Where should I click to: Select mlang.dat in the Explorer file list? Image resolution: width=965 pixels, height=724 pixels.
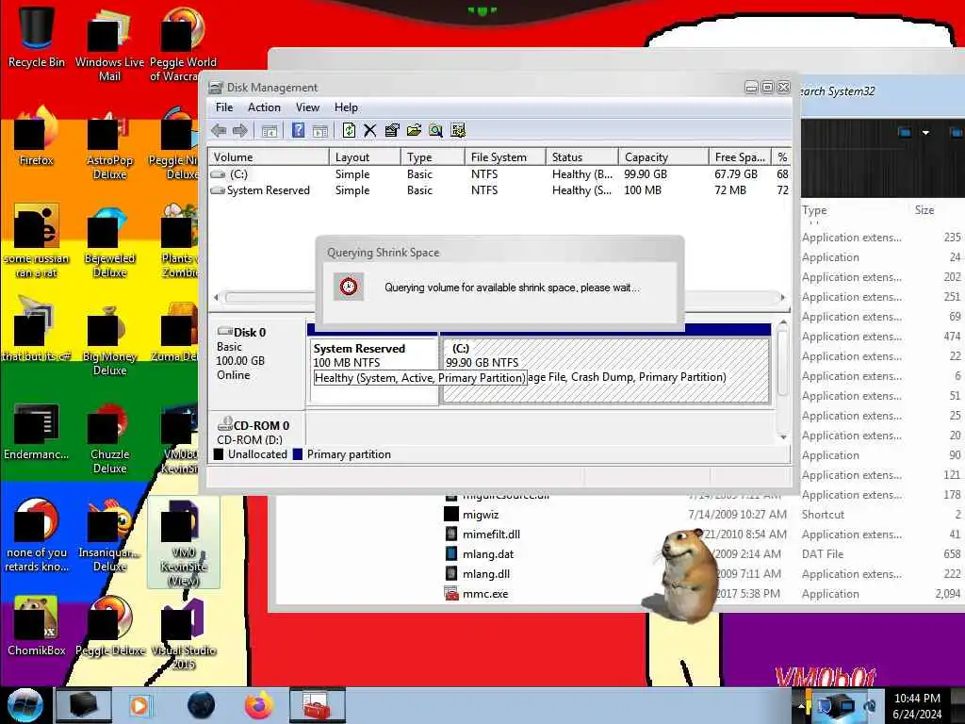488,554
